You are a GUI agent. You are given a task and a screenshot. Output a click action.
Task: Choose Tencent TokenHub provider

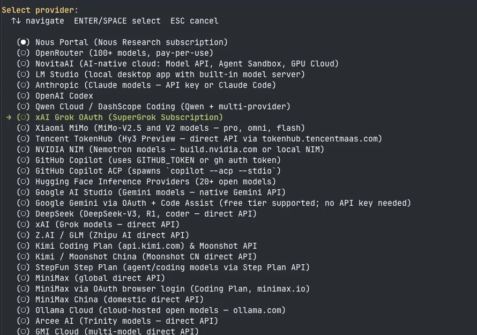199,139
